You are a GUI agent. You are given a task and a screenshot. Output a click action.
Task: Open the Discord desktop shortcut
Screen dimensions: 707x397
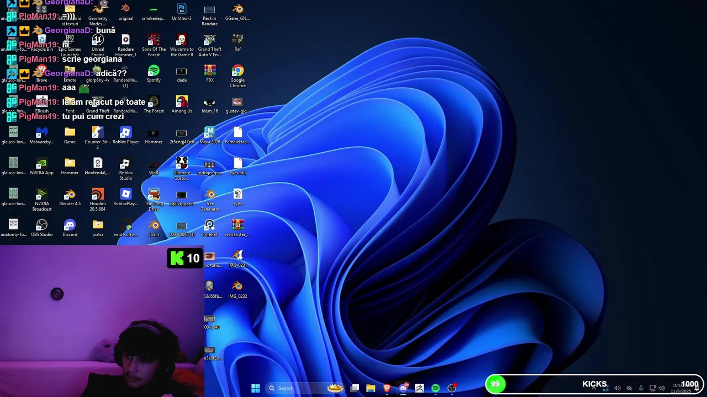pyautogui.click(x=70, y=228)
